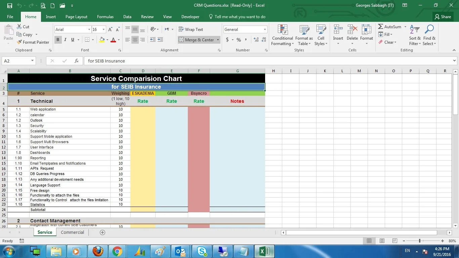The image size is (459, 258).
Task: Increase the indent
Action: coord(160,40)
